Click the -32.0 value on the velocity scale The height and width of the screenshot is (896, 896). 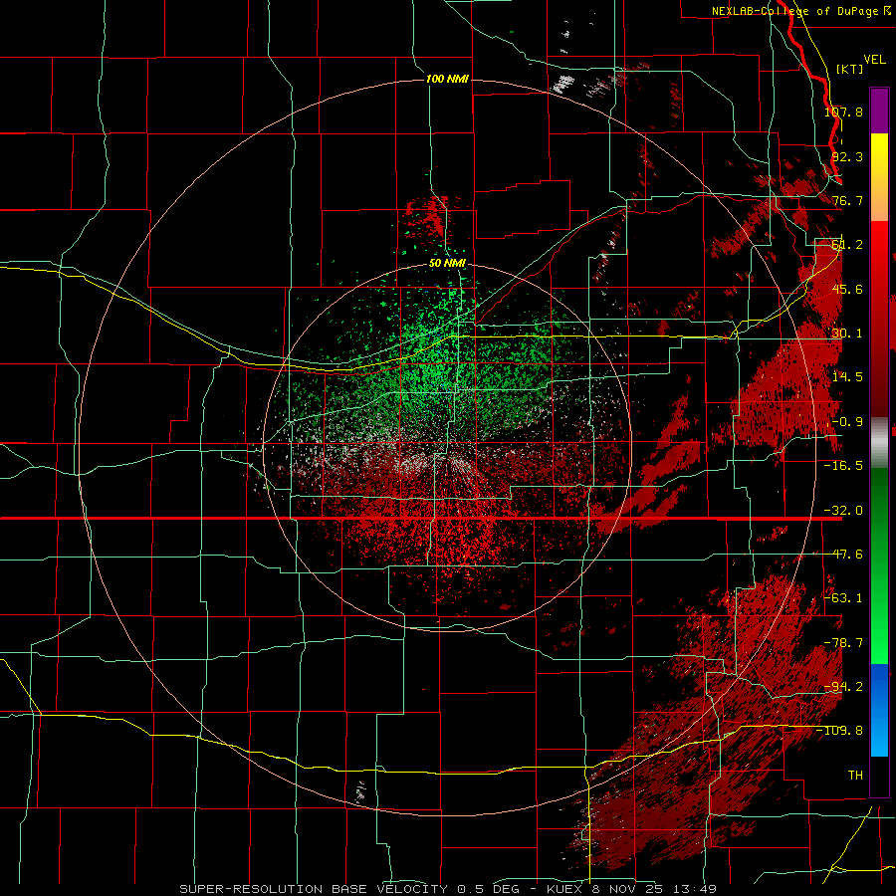(843, 511)
